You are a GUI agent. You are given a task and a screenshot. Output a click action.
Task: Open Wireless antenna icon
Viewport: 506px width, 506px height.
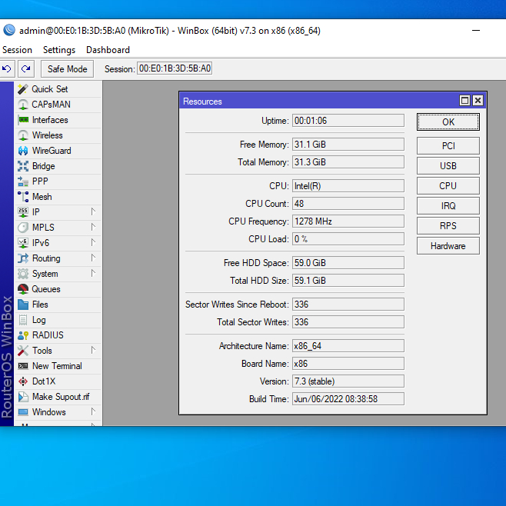coord(23,135)
